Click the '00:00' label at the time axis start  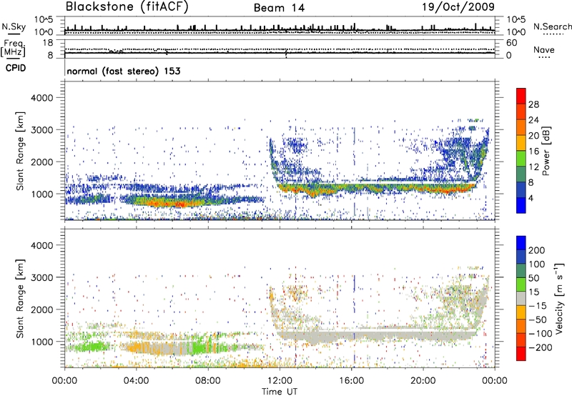(64, 381)
